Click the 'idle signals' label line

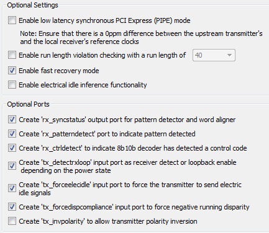click(35, 193)
